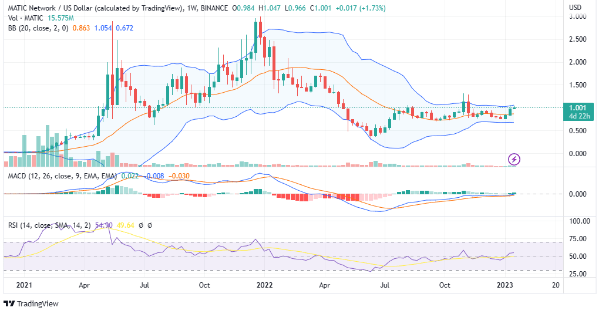Click the 2023 label on time axis
Screen dimensions: 602x314
(505, 285)
